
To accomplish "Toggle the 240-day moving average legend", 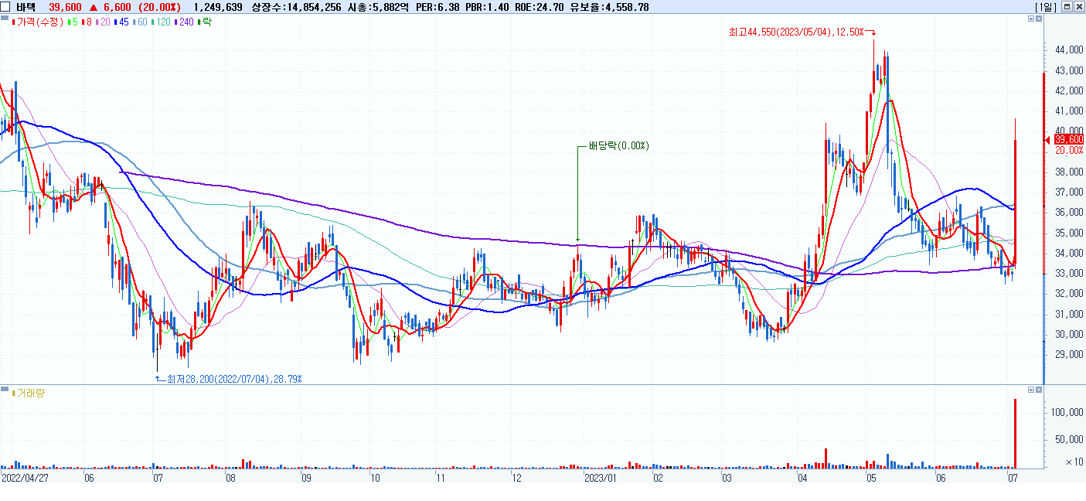I will pos(184,22).
